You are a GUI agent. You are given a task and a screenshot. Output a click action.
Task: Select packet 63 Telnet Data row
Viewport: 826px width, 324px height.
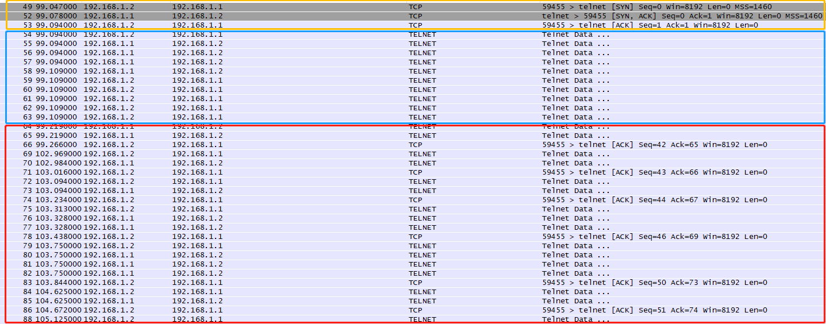point(402,117)
